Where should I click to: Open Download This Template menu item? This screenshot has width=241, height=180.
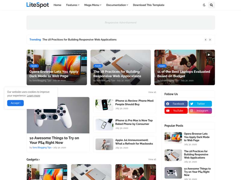click(x=149, y=5)
